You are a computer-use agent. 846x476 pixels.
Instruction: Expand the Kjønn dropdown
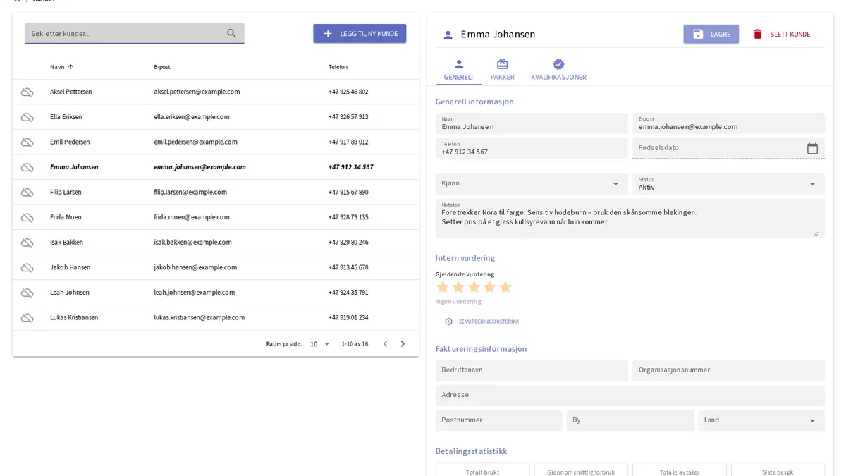pyautogui.click(x=615, y=183)
